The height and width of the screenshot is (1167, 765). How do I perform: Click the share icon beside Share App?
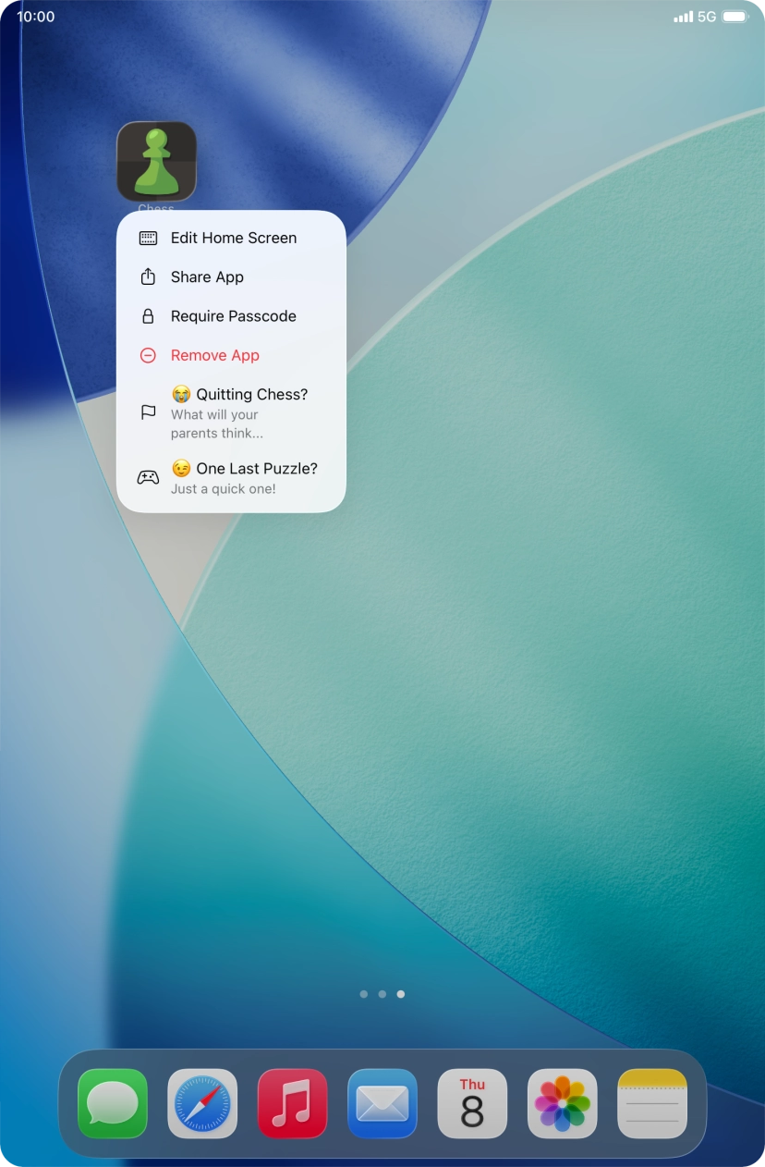[x=148, y=277]
